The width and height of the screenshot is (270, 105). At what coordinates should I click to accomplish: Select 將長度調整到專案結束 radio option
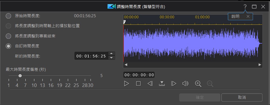[x=8, y=36]
